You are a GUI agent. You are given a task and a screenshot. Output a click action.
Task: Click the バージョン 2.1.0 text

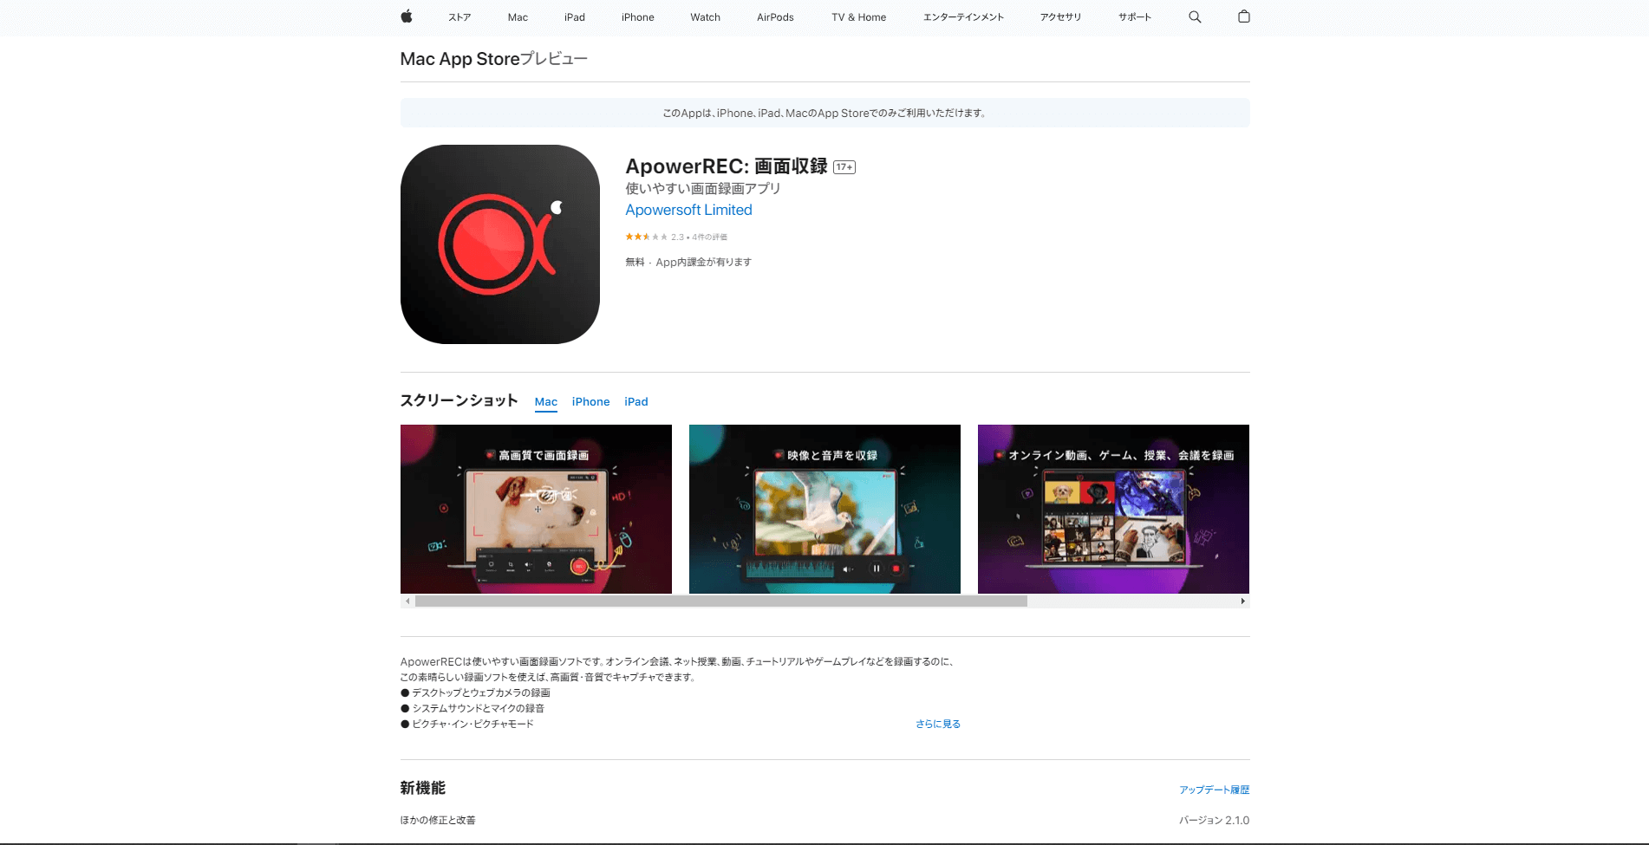[1214, 820]
